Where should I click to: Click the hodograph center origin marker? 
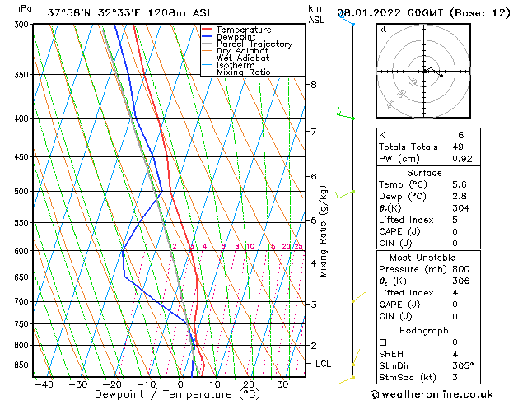pos(424,72)
